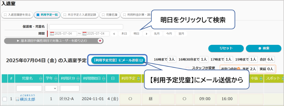284x106 pixels.
Task: Open the 入退室履歴を見る tab
Action: (17, 15)
